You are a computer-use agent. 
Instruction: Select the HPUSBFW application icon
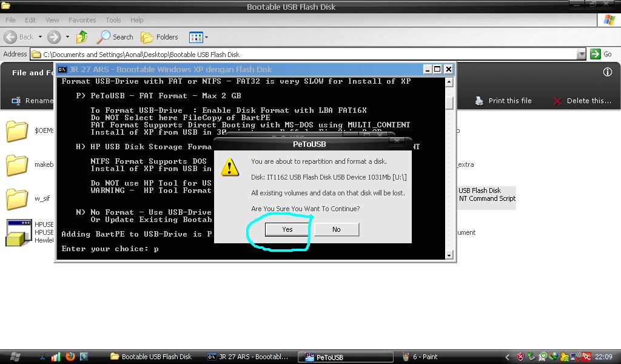18,232
